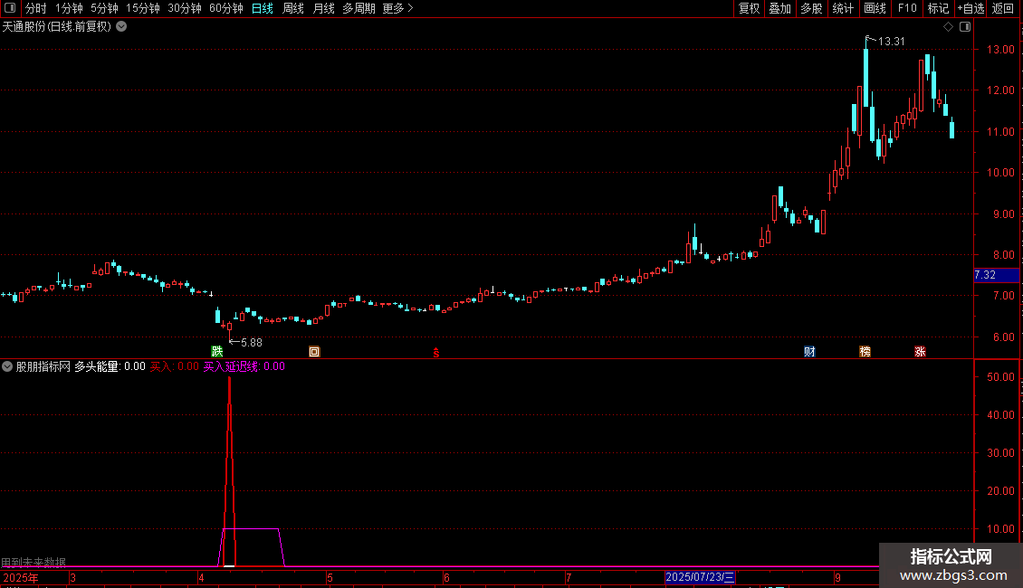
Task: Expand the 更多 periods menu
Action: 397,8
